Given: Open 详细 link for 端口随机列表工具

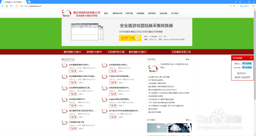Looking at the screenshot, I should 81,117.
